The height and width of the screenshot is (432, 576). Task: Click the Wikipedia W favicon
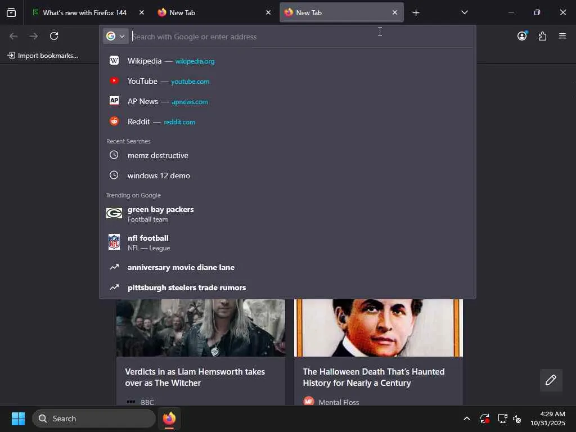pos(114,60)
